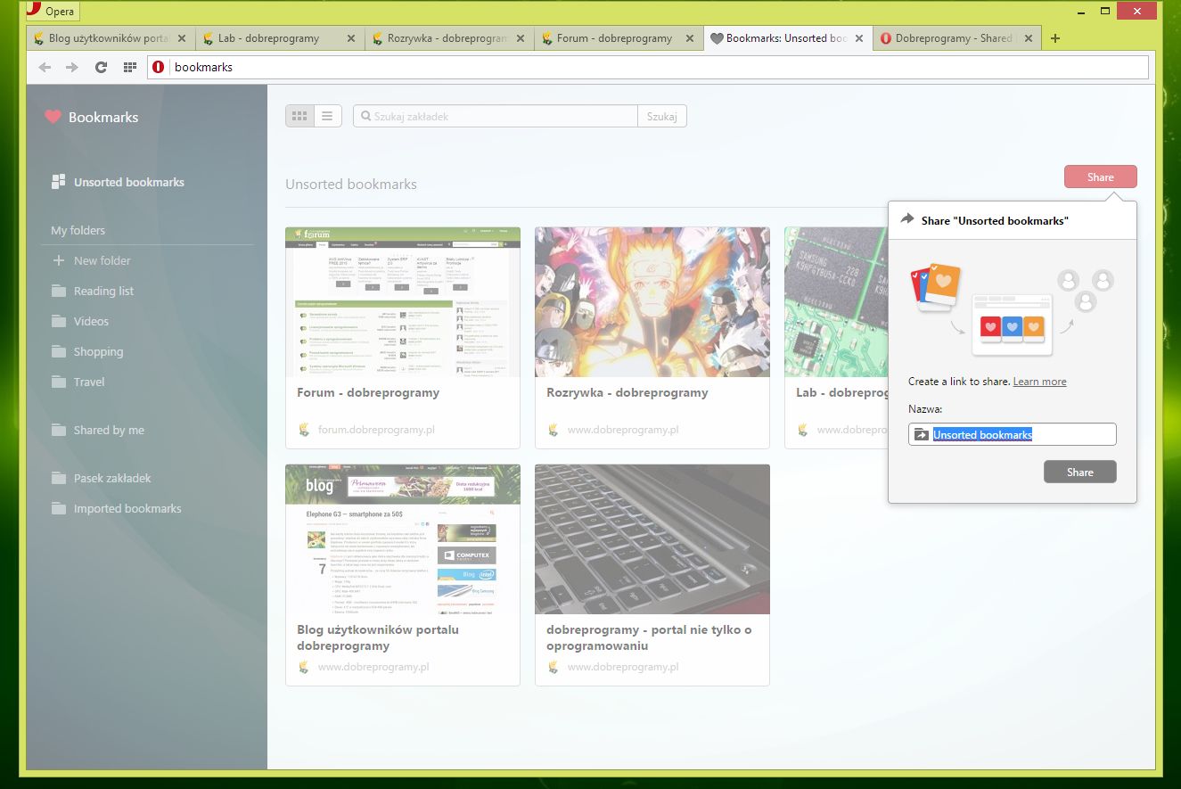Go back with the back arrow
Image resolution: width=1181 pixels, height=789 pixels.
point(45,67)
